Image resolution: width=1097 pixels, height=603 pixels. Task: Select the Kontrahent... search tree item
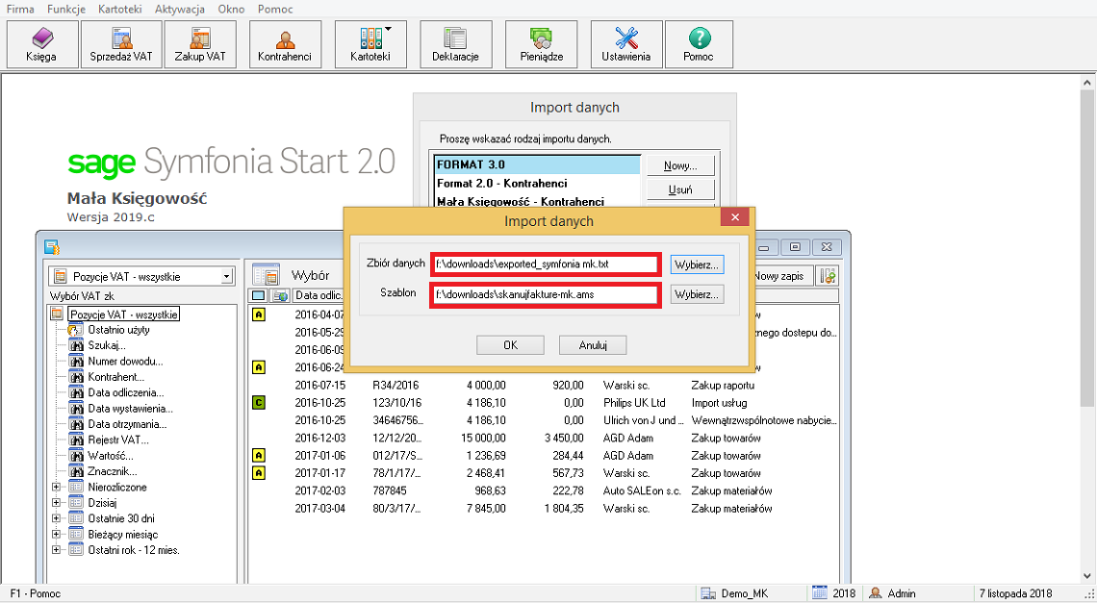pos(115,377)
